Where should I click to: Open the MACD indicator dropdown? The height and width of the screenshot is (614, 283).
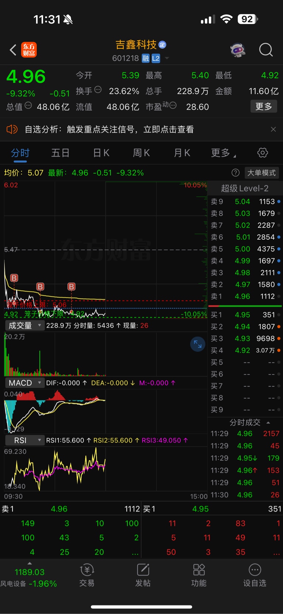[25, 383]
